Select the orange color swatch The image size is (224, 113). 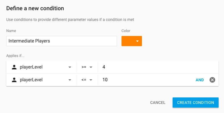[131, 41]
